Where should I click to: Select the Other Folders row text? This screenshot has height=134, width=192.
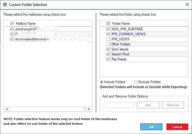tap(121, 44)
